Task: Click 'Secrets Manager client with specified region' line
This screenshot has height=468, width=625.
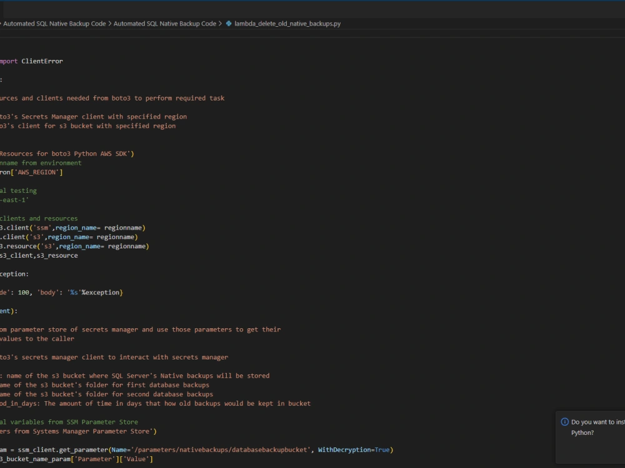Action: [93, 117]
